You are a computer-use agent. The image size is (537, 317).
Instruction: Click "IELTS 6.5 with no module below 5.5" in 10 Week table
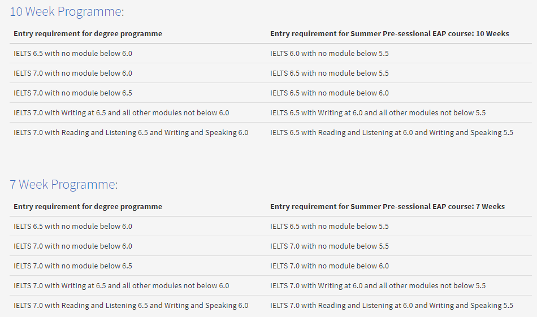tap(330, 73)
